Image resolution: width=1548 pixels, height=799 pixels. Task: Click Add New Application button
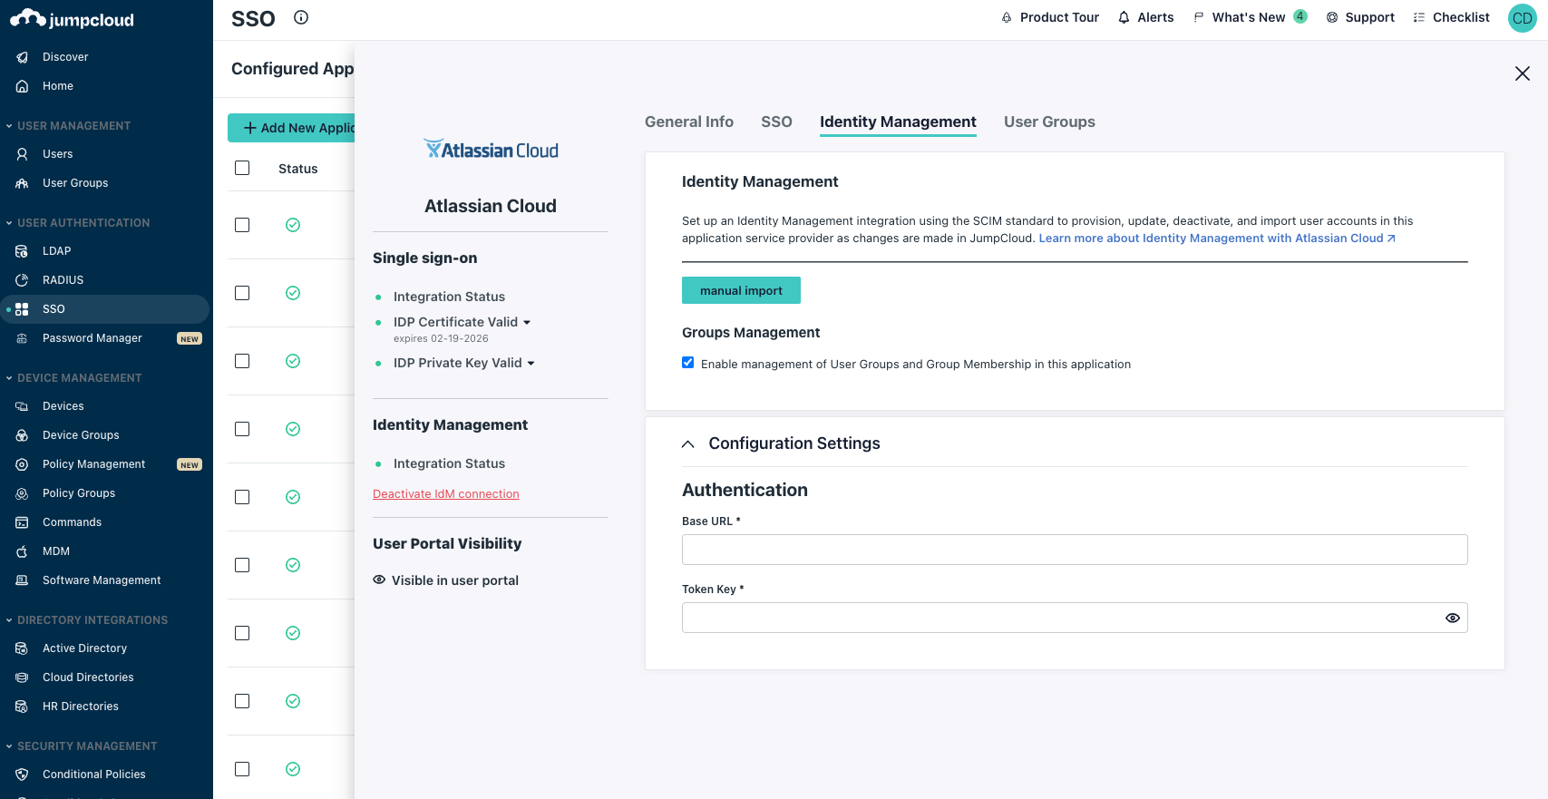[x=291, y=128]
